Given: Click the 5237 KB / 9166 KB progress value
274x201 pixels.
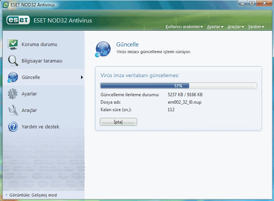Looking at the screenshot, I should pyautogui.click(x=185, y=95).
